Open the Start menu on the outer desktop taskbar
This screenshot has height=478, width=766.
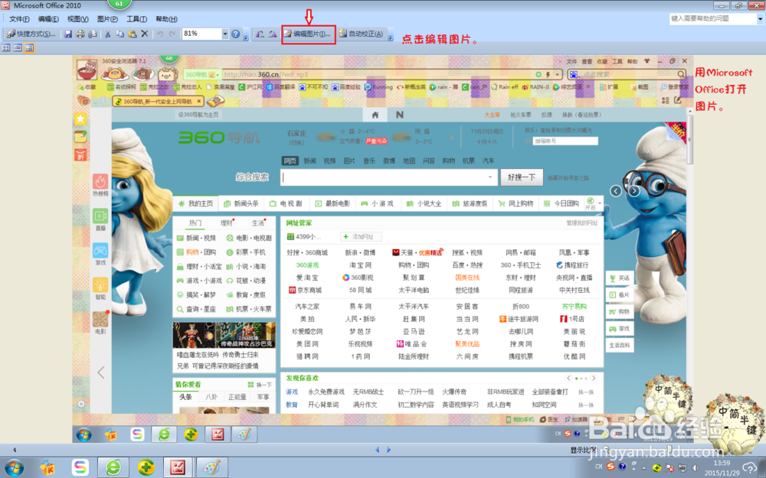(x=14, y=468)
